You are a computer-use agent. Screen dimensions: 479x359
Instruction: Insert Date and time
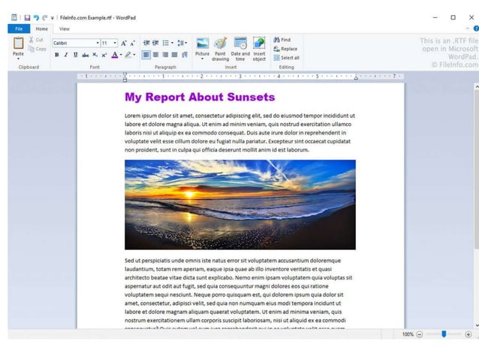[x=240, y=49]
